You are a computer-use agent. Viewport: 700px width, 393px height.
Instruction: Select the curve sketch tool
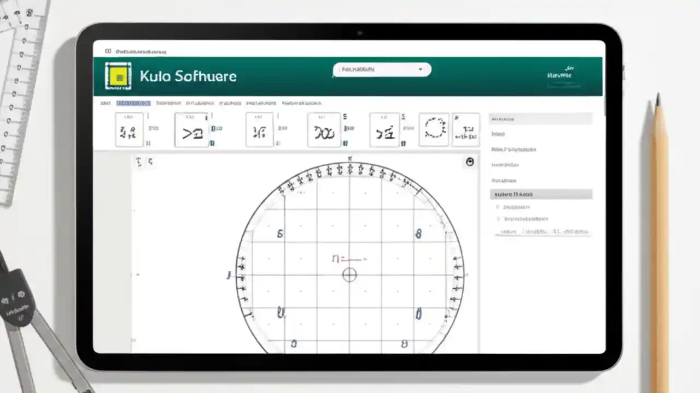324,129
